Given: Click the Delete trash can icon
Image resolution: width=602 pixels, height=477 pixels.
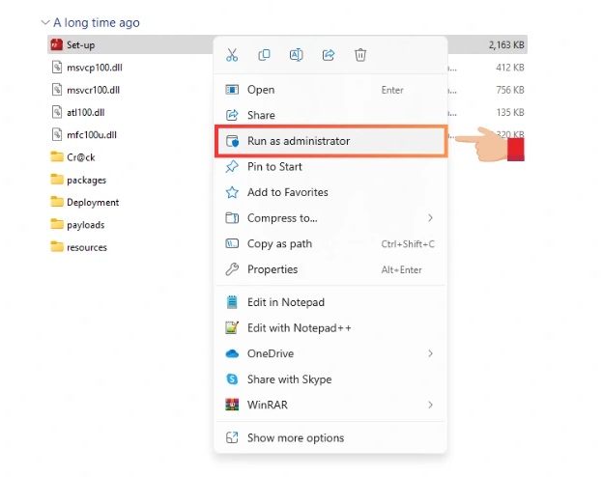Looking at the screenshot, I should [x=360, y=55].
